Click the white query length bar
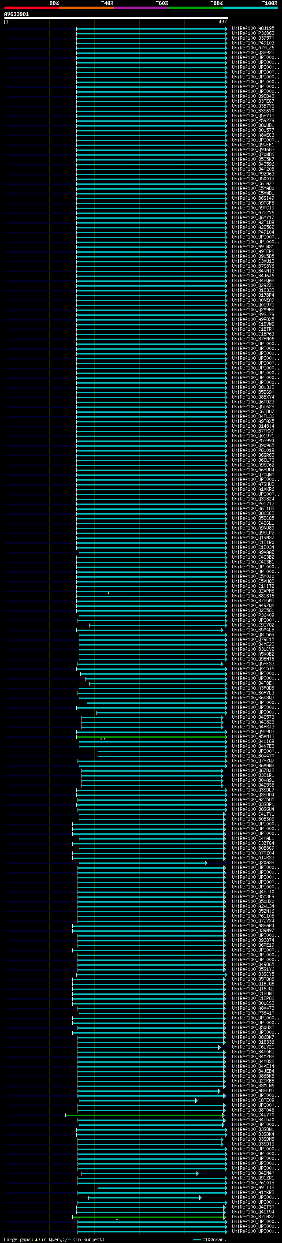Viewport: 282px width, 1243px height. (x=116, y=19)
